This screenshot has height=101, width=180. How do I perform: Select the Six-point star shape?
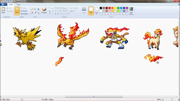click(58, 13)
